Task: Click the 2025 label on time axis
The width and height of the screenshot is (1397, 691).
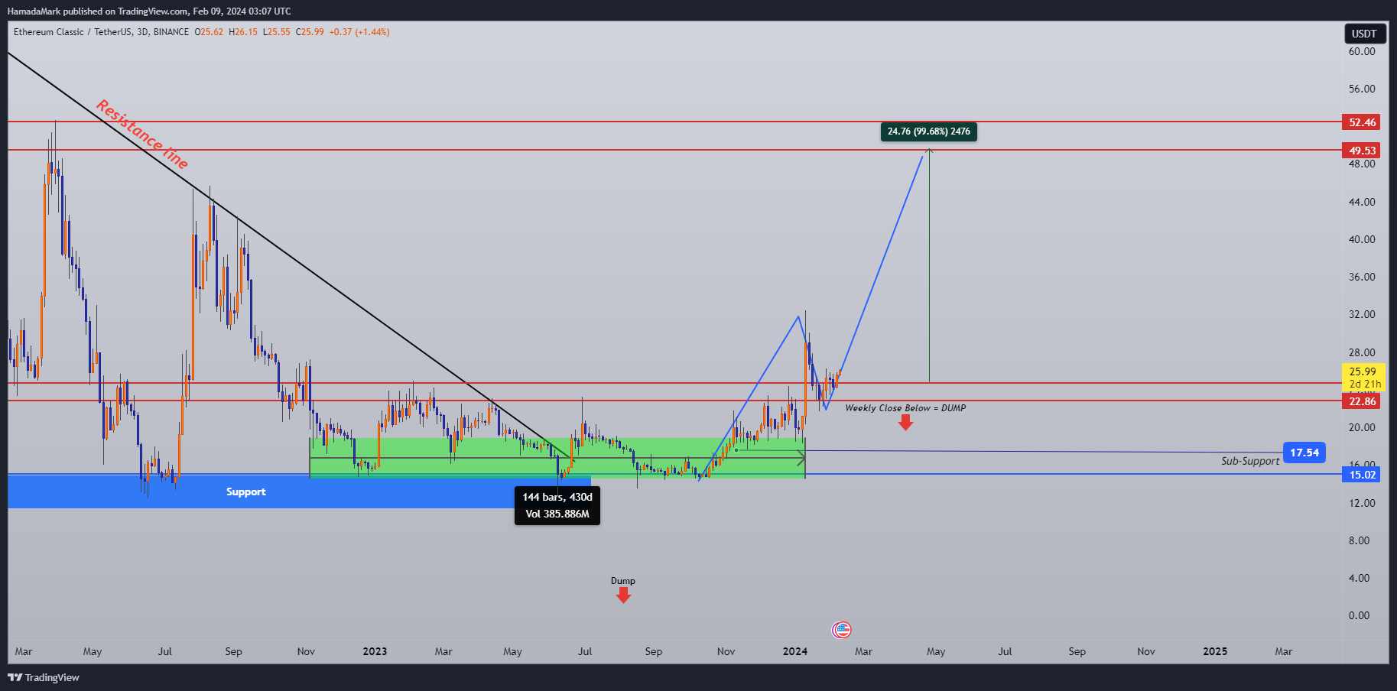Action: click(1215, 651)
